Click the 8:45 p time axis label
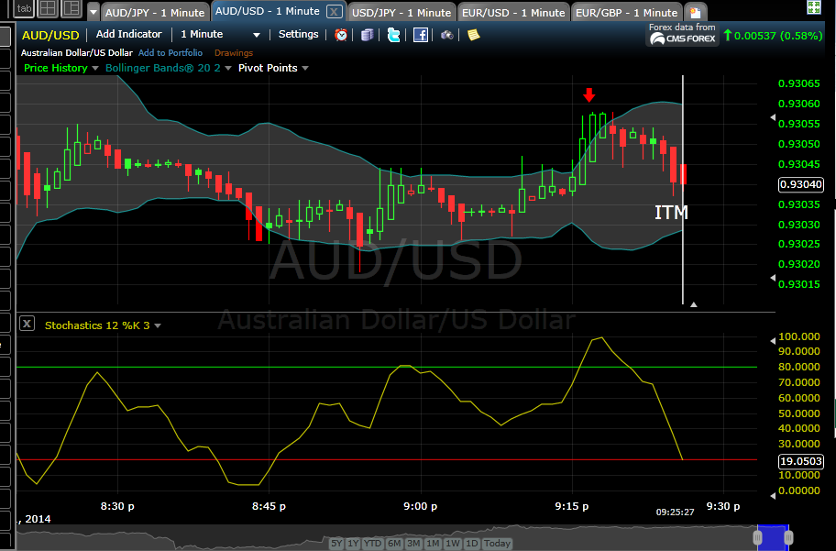Screen dimensions: 836x551 point(269,506)
